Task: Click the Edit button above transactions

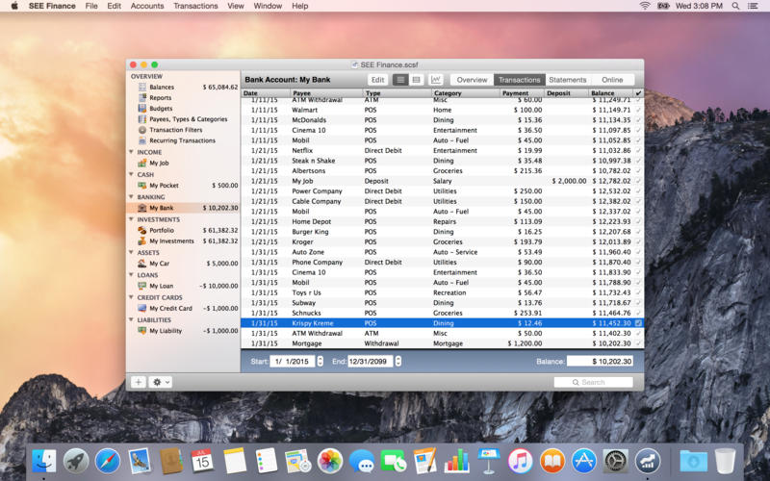Action: (x=377, y=80)
